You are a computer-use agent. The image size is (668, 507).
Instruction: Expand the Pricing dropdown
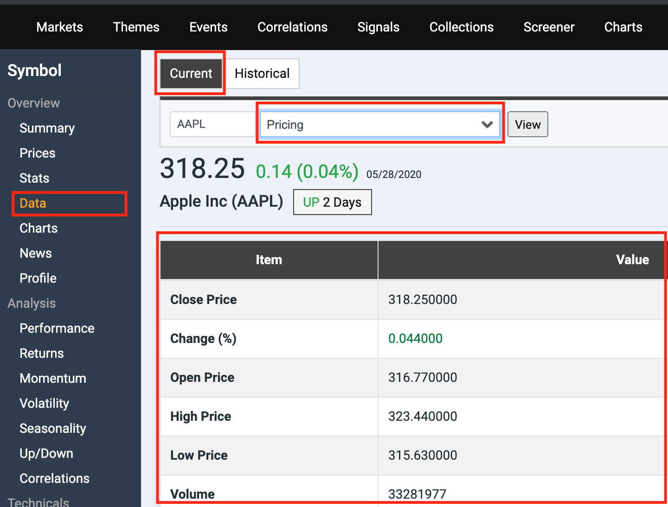click(379, 124)
